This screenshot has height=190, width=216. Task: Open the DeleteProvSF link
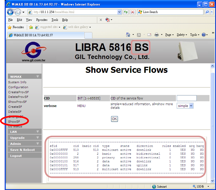(18, 97)
